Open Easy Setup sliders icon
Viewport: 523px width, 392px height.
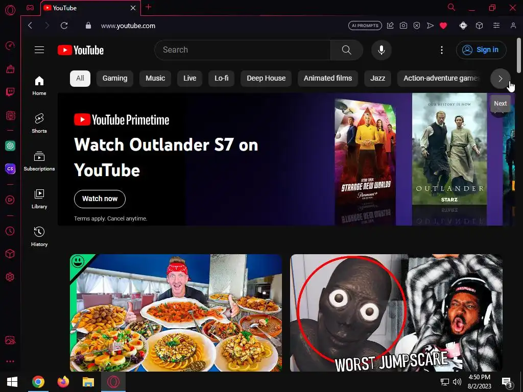pos(496,26)
